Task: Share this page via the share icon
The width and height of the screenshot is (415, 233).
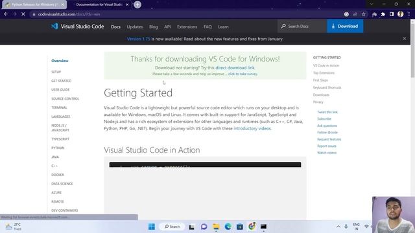Action: pos(355,14)
